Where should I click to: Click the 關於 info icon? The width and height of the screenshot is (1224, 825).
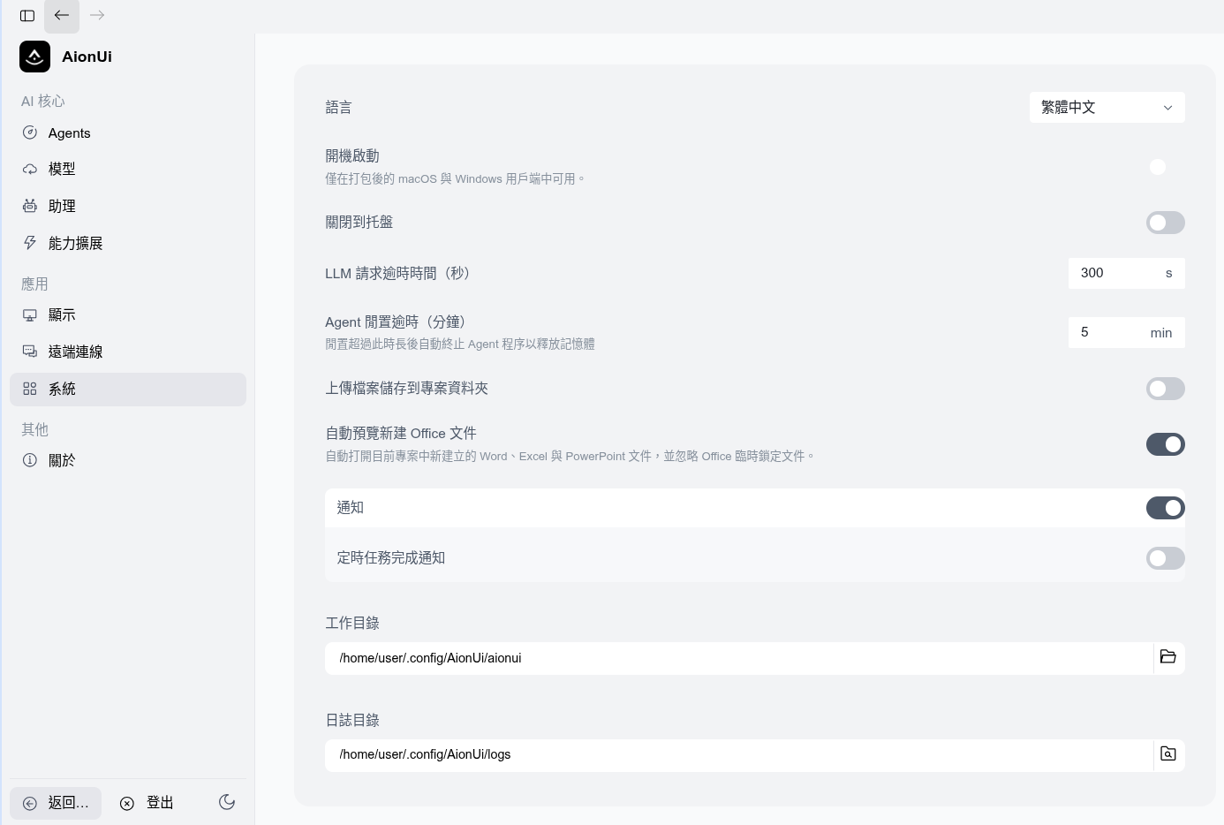click(x=30, y=460)
